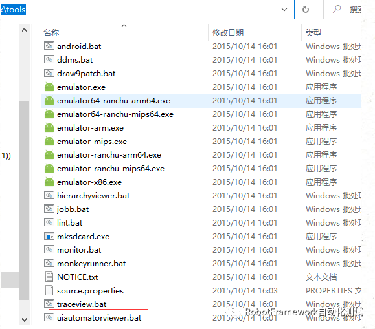375x329 pixels.
Task: Click the jobb.bat file icon
Action: 49,209
